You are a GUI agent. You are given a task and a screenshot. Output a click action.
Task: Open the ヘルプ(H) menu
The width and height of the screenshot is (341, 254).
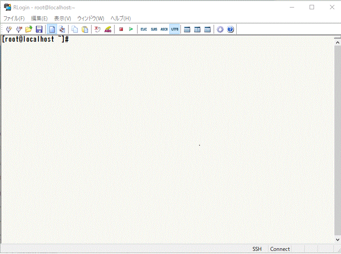click(x=120, y=19)
